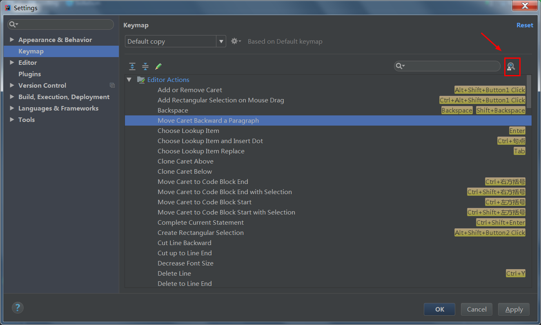Select Create Rectangular Selection action
541x325 pixels.
[x=200, y=232]
